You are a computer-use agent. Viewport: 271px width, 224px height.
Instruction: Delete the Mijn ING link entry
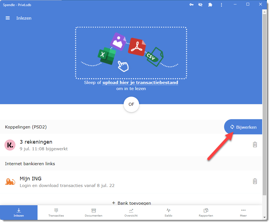(x=255, y=181)
